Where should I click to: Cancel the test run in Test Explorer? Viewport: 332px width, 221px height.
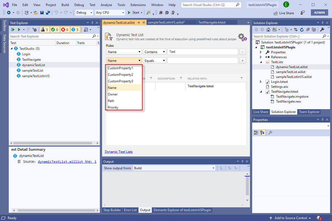[35, 30]
